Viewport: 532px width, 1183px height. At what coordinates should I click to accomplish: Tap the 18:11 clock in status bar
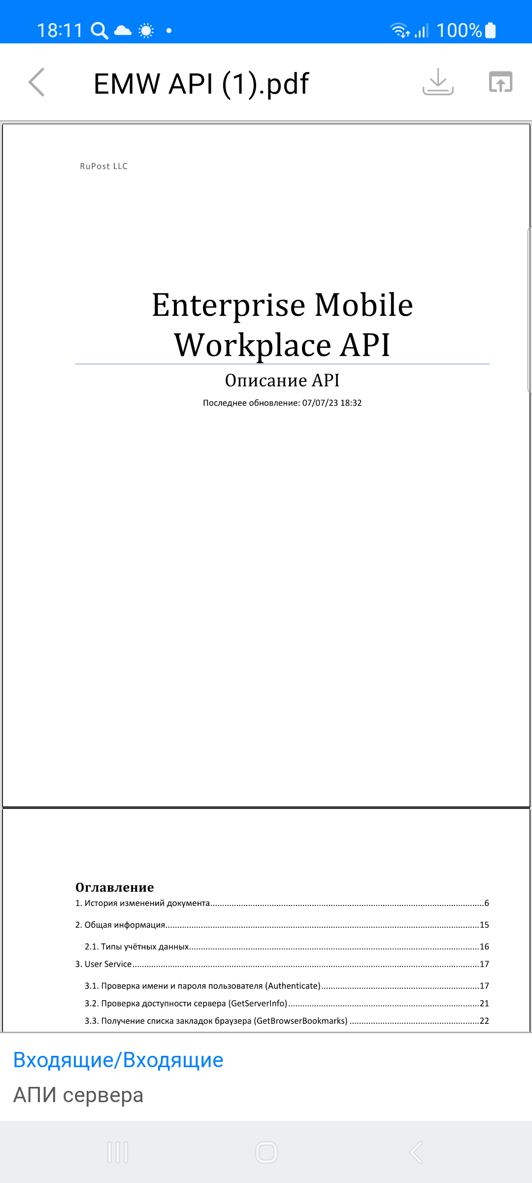pyautogui.click(x=60, y=31)
